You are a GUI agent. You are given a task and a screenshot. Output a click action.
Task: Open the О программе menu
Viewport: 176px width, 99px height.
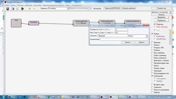click(x=76, y=5)
